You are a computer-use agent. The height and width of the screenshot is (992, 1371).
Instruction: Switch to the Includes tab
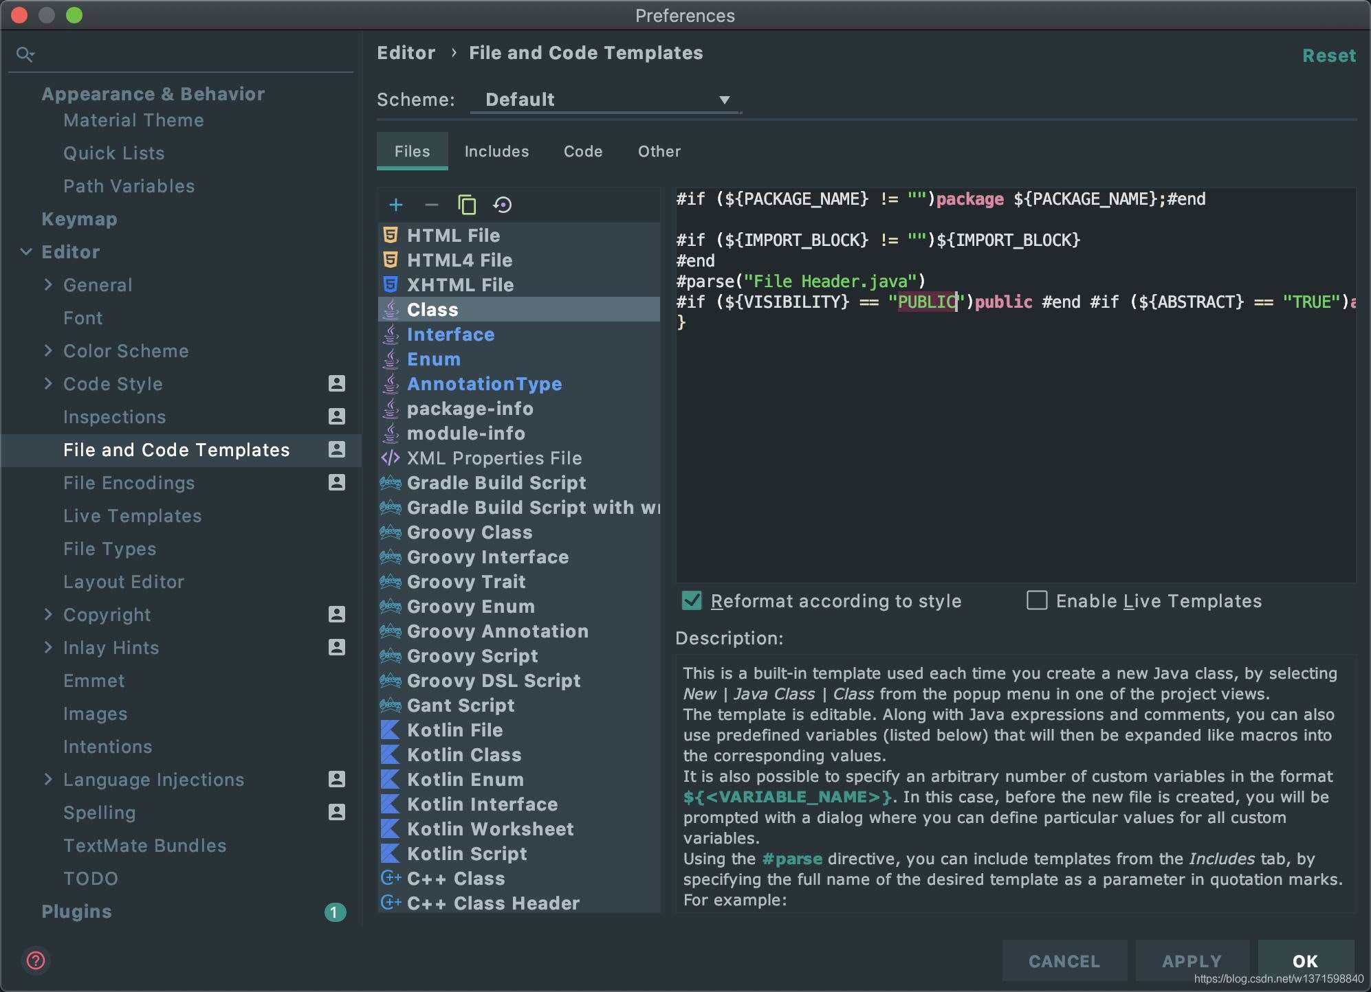coord(496,151)
